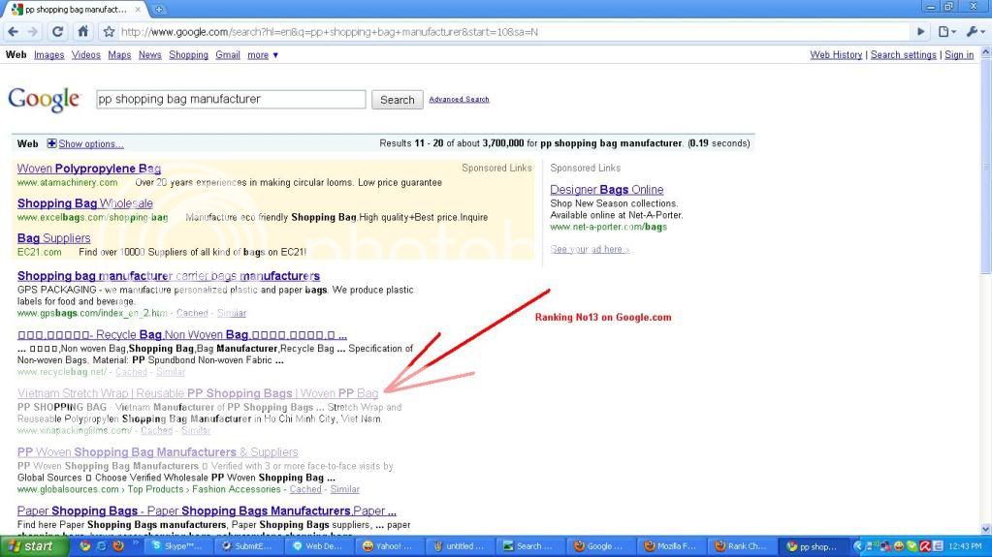This screenshot has height=557, width=992.
Task: Open Cached link for gpsbags.com result
Action: click(192, 313)
